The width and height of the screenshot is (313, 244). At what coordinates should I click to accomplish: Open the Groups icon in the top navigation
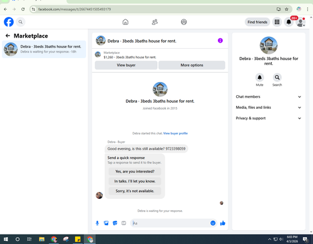[184, 22]
